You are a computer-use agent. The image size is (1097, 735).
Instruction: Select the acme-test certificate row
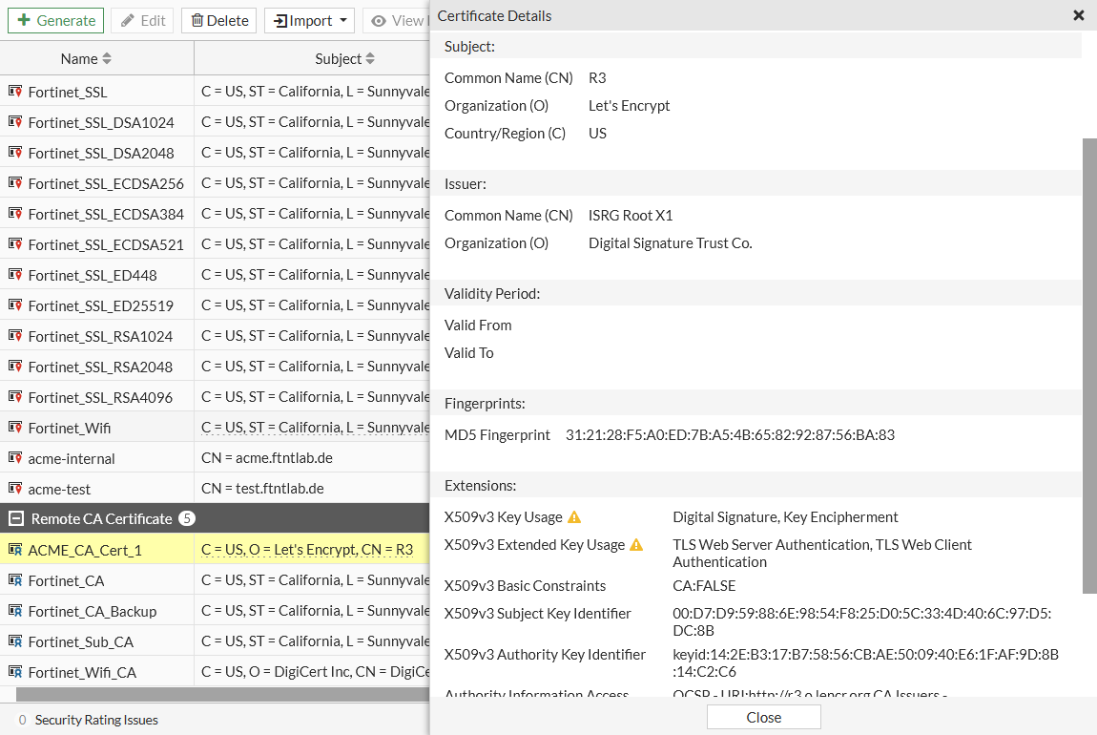click(x=215, y=488)
